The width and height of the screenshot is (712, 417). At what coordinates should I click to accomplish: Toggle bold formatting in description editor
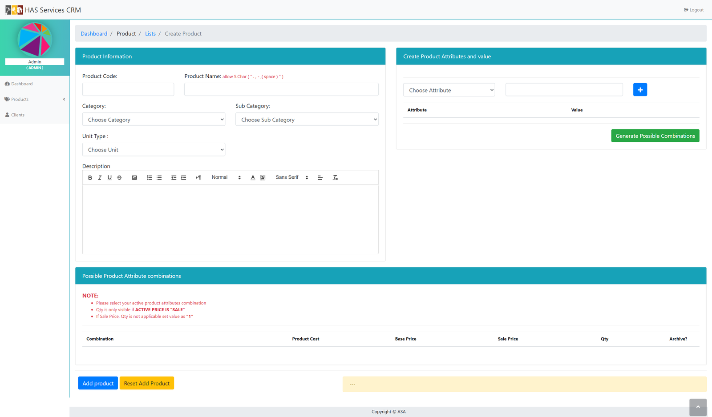pos(90,177)
